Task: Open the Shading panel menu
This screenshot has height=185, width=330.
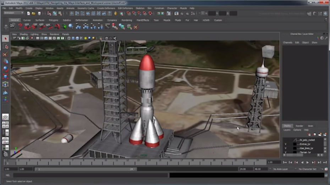Action: pyautogui.click(x=23, y=34)
